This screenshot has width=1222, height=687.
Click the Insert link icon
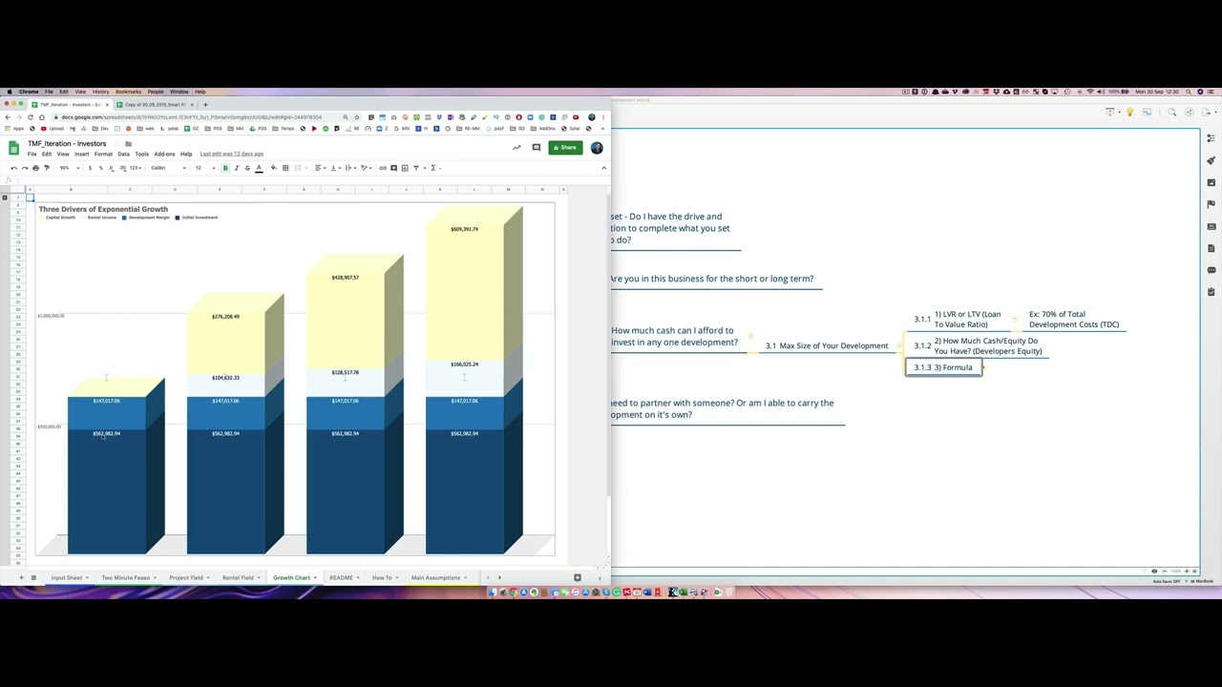click(383, 168)
